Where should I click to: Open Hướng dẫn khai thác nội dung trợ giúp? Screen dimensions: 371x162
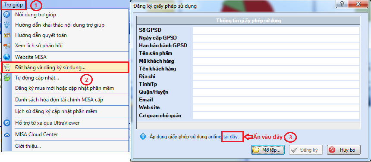click(x=60, y=25)
